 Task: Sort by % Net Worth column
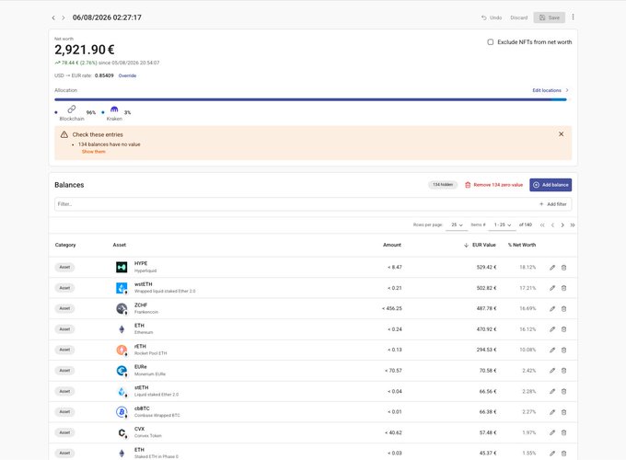point(522,245)
